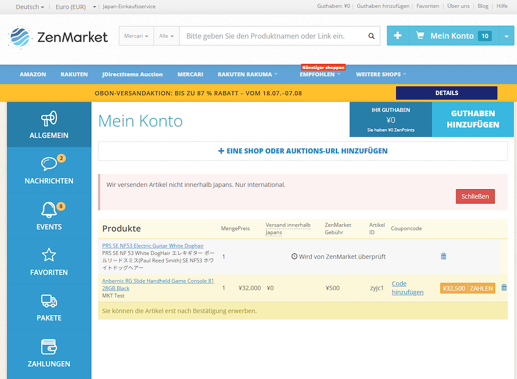Click the Events badge showing 8

[61, 206]
